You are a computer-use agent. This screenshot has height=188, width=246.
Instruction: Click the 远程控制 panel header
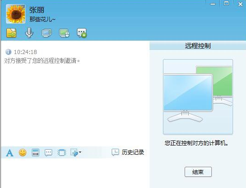[198, 46]
